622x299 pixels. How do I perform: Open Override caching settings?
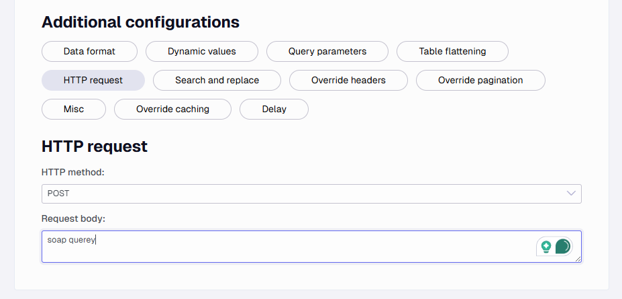tap(172, 110)
